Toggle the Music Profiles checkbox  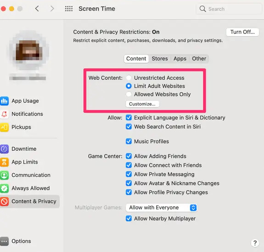129,141
